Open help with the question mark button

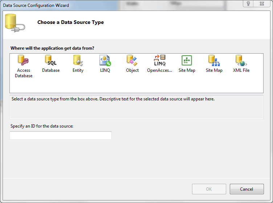(x=248, y=4)
